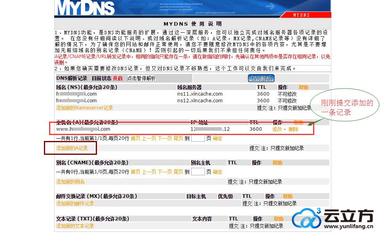This screenshot has height=233, width=380.
Task: Focus the page number field under CNAME records
Action: pos(198,172)
